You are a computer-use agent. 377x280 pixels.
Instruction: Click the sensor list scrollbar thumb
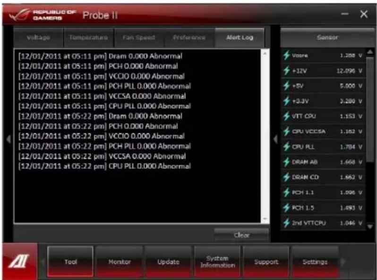[370, 110]
